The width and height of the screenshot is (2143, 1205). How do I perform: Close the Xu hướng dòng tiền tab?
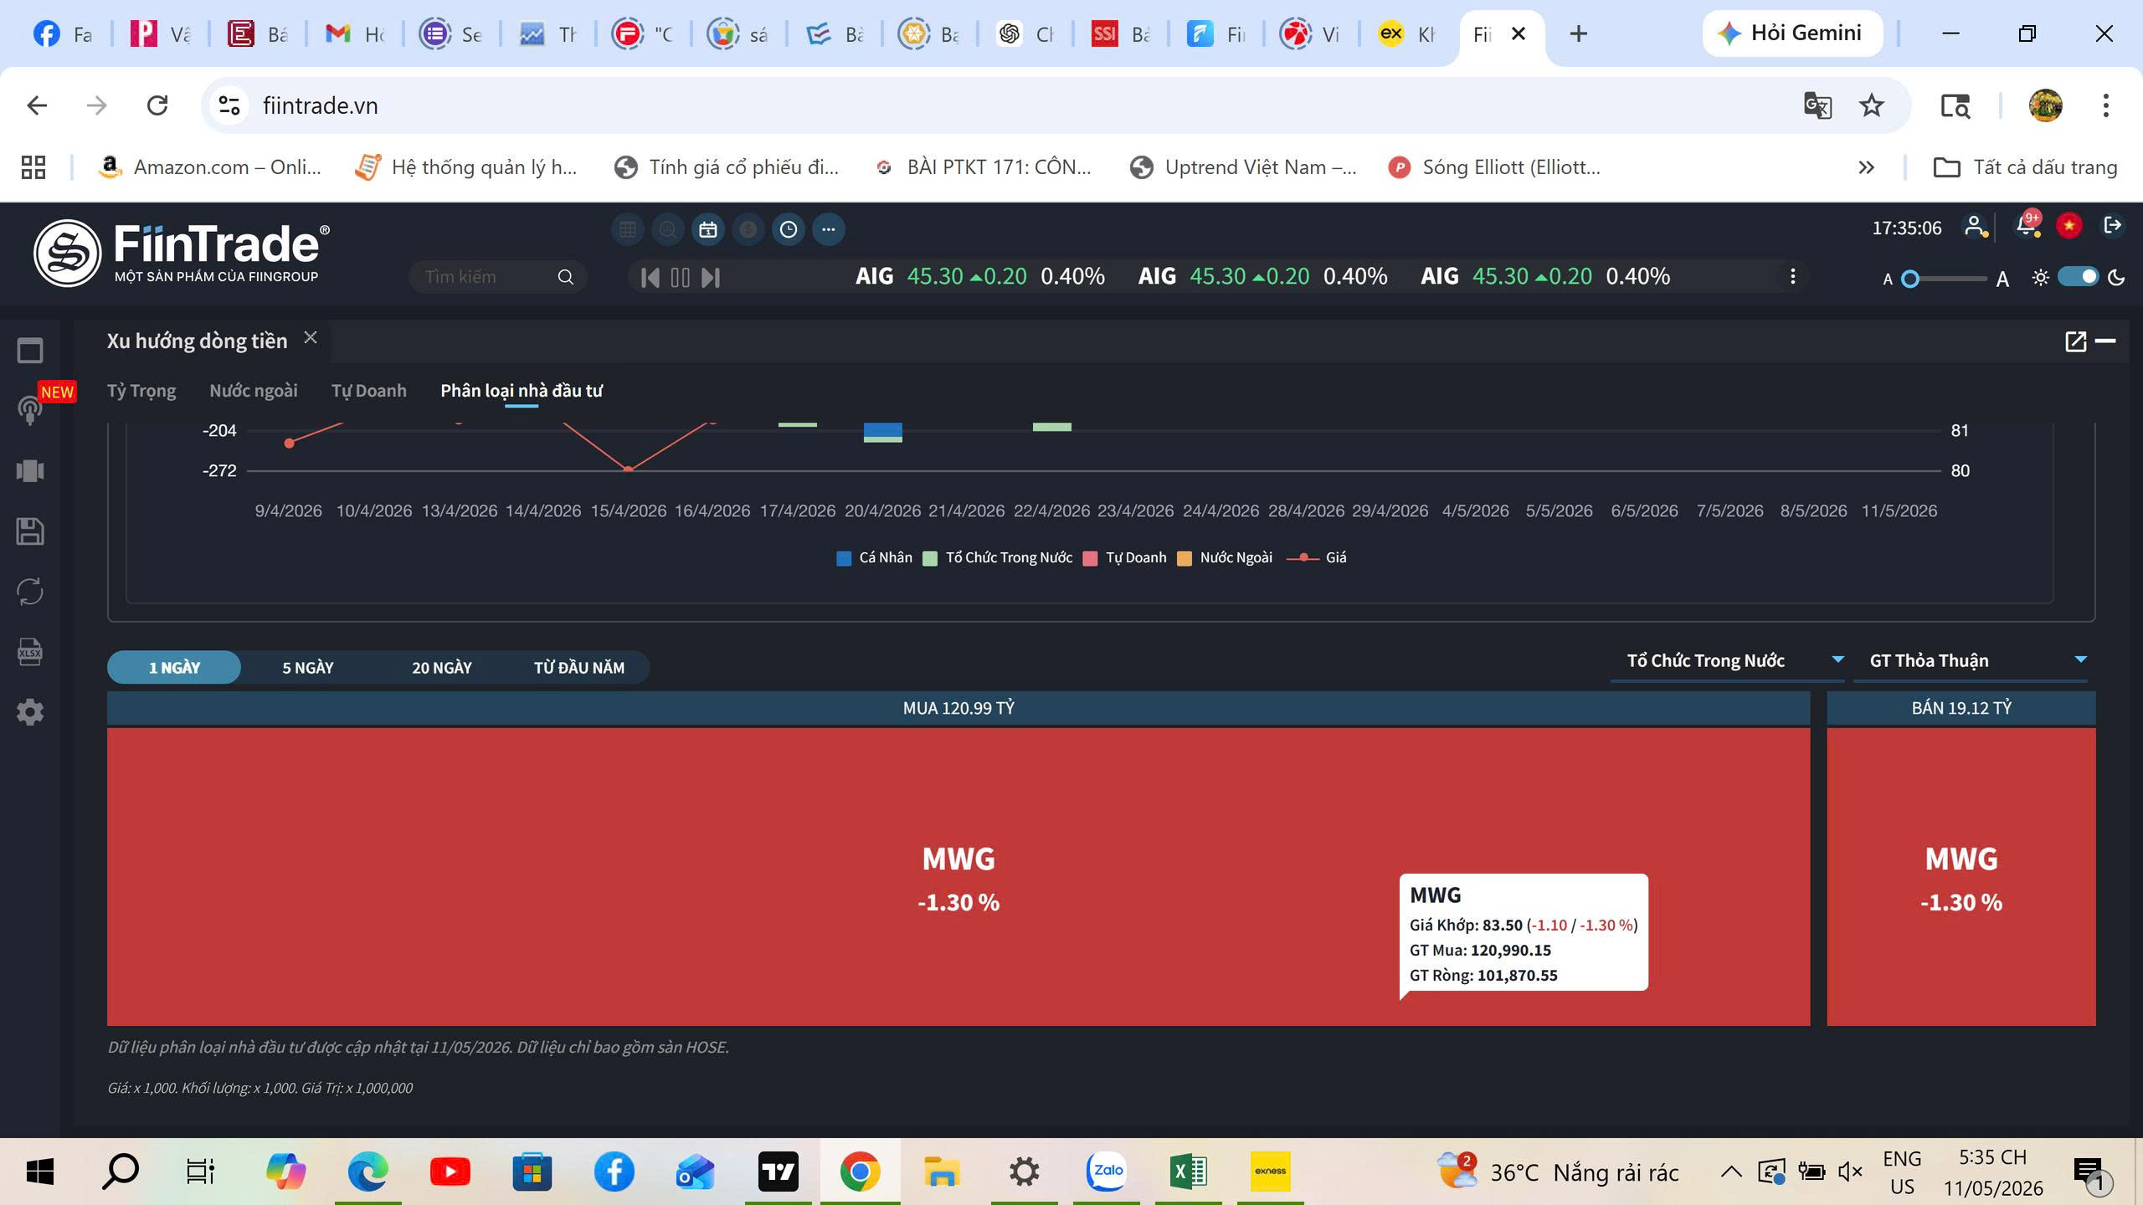click(311, 337)
